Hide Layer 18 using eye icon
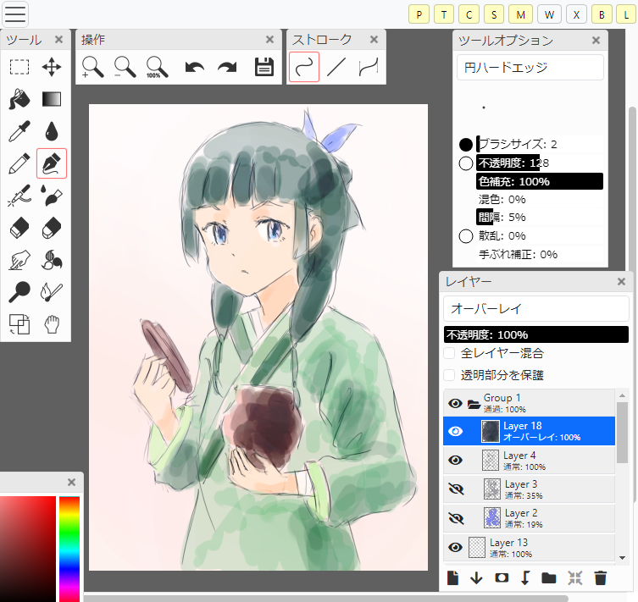Image resolution: width=638 pixels, height=602 pixels. point(455,431)
